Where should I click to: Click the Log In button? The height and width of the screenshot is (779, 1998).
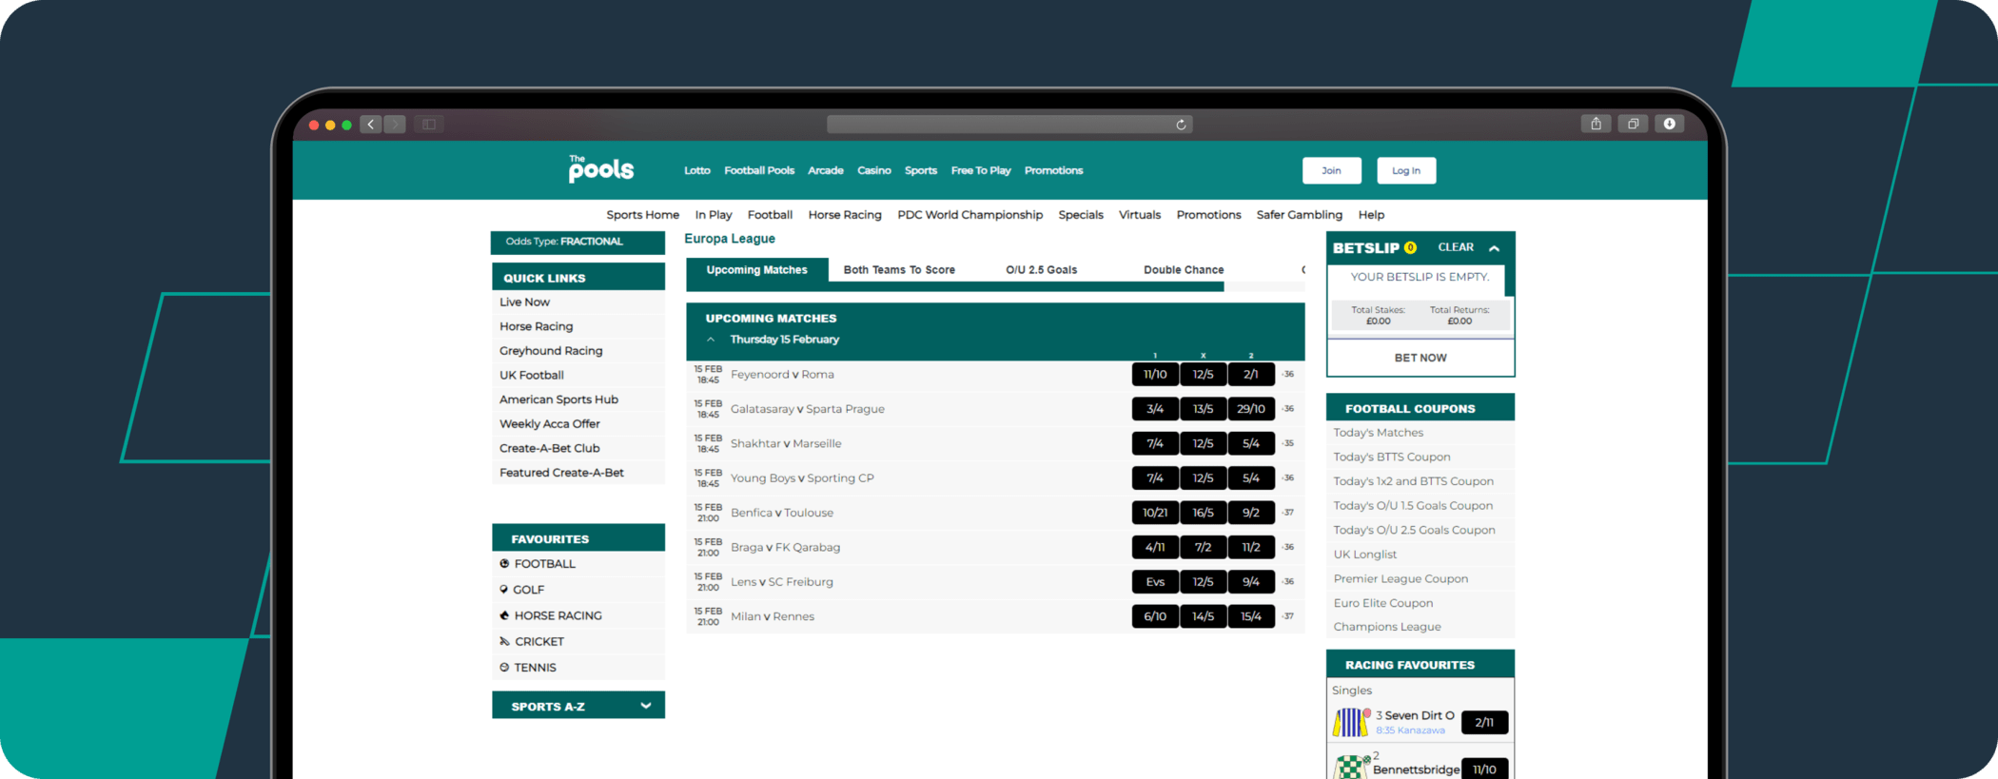pos(1406,170)
